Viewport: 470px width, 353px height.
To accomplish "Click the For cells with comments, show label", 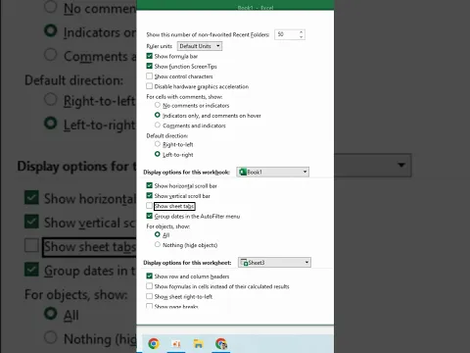I will 184,97.
